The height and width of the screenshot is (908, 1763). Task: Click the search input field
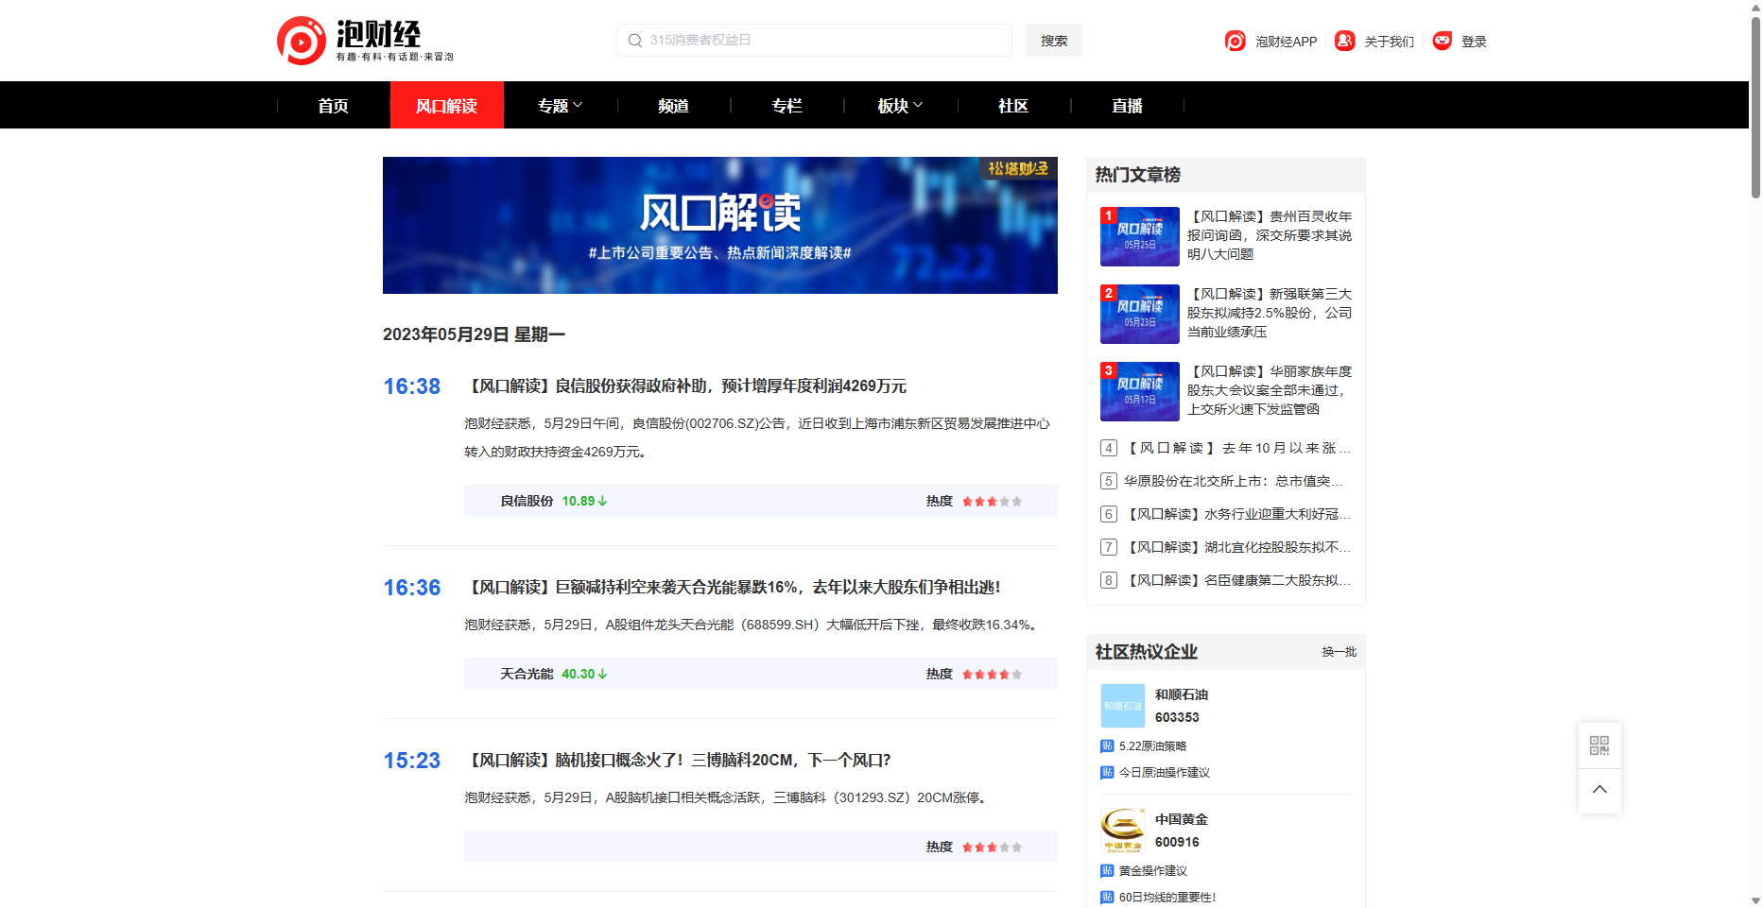815,41
